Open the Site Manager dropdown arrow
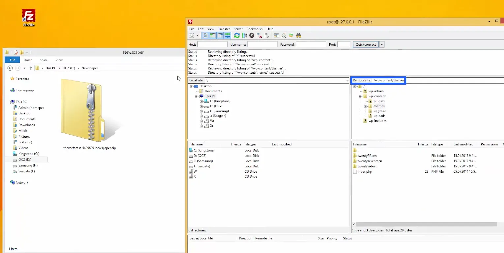 pyautogui.click(x=197, y=35)
